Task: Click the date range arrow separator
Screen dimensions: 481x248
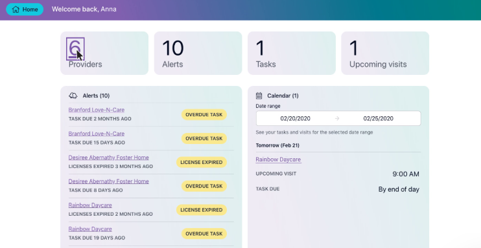Action: pyautogui.click(x=337, y=119)
